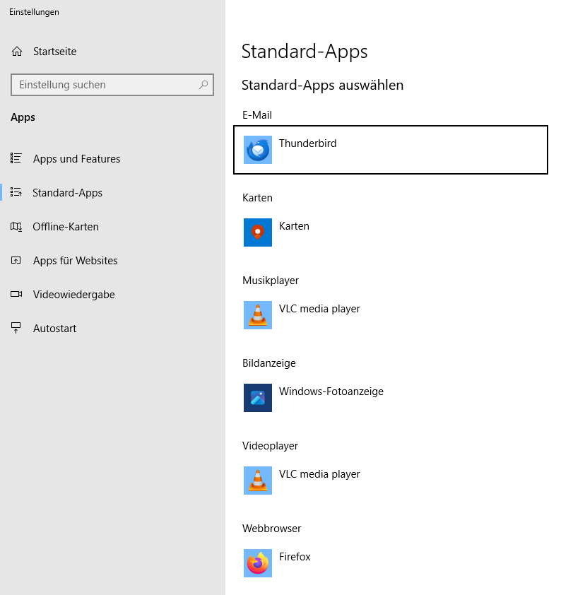The image size is (585, 595).
Task: Click the Bildanzeige category label
Action: (x=269, y=363)
